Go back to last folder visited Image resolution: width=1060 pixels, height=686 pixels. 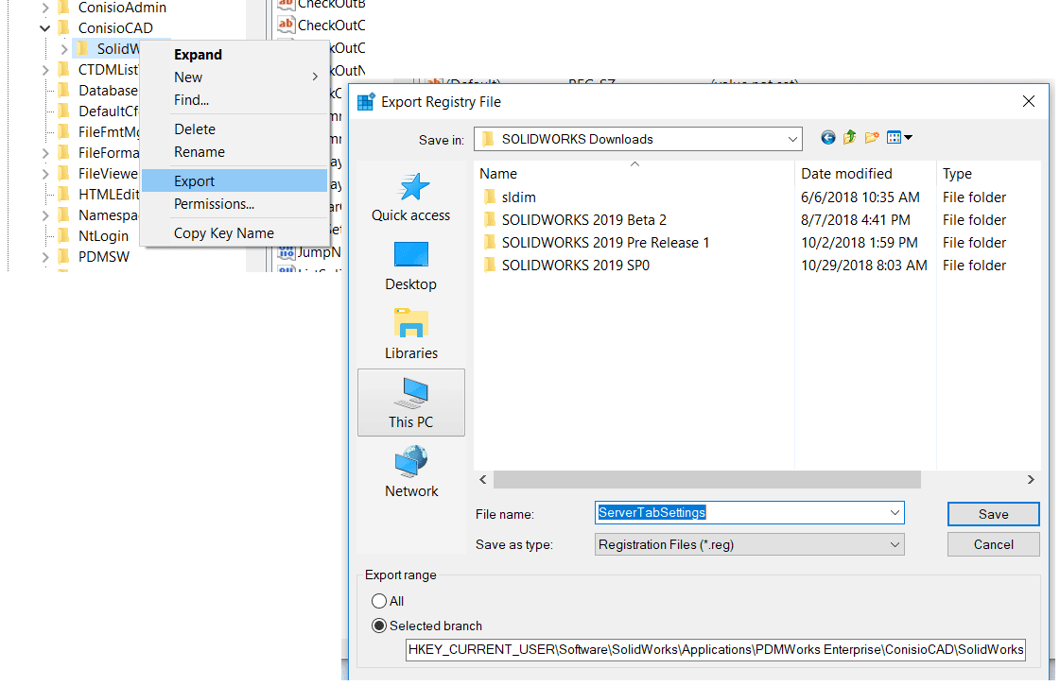coord(827,138)
